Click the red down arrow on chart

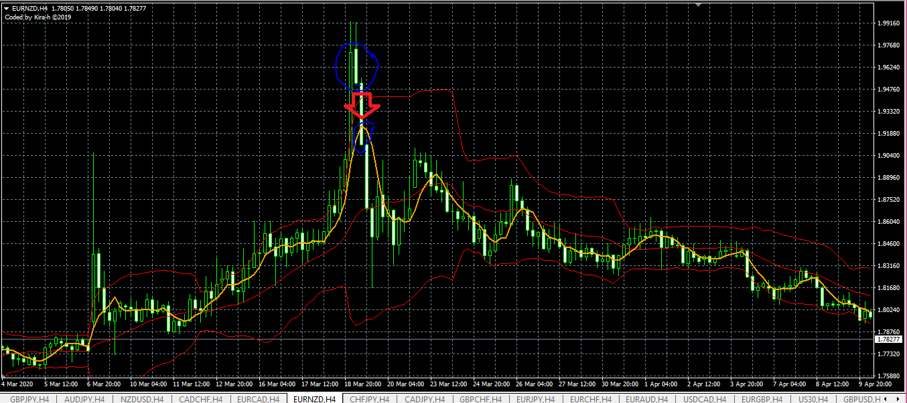click(362, 106)
